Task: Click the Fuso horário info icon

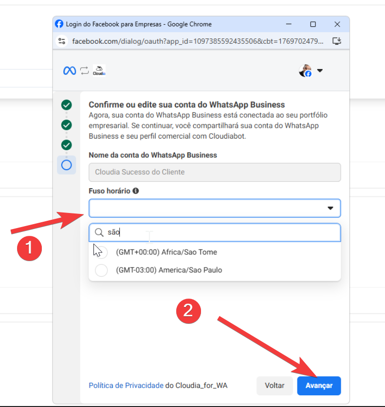Action: pyautogui.click(x=136, y=191)
